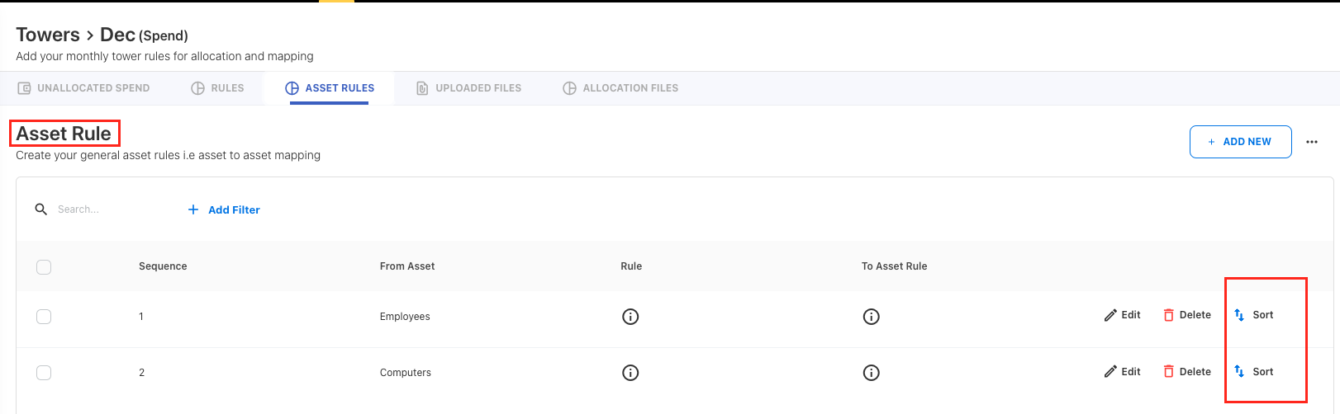Delete the Computers asset rule
The height and width of the screenshot is (414, 1340).
tap(1187, 372)
